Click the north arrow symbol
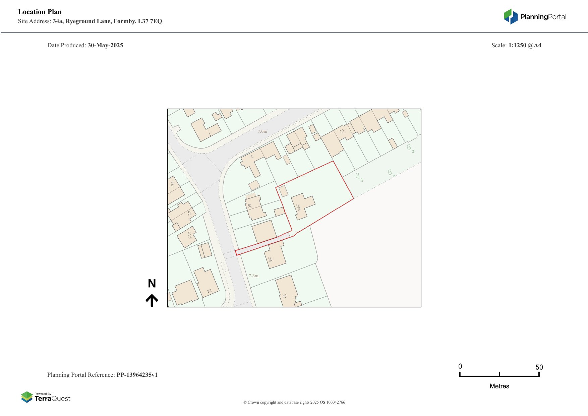This screenshot has height=416, width=588. (152, 300)
